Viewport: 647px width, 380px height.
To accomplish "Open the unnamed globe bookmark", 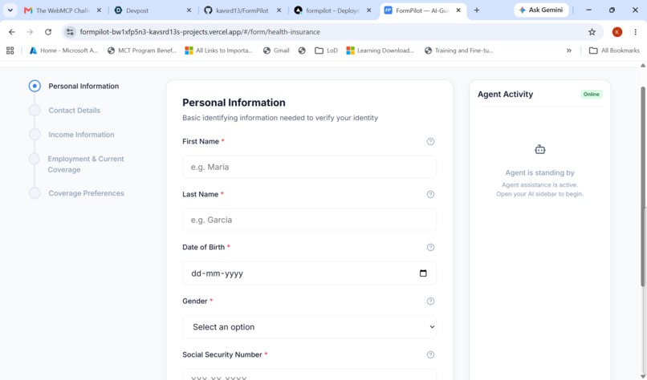I will tap(302, 51).
